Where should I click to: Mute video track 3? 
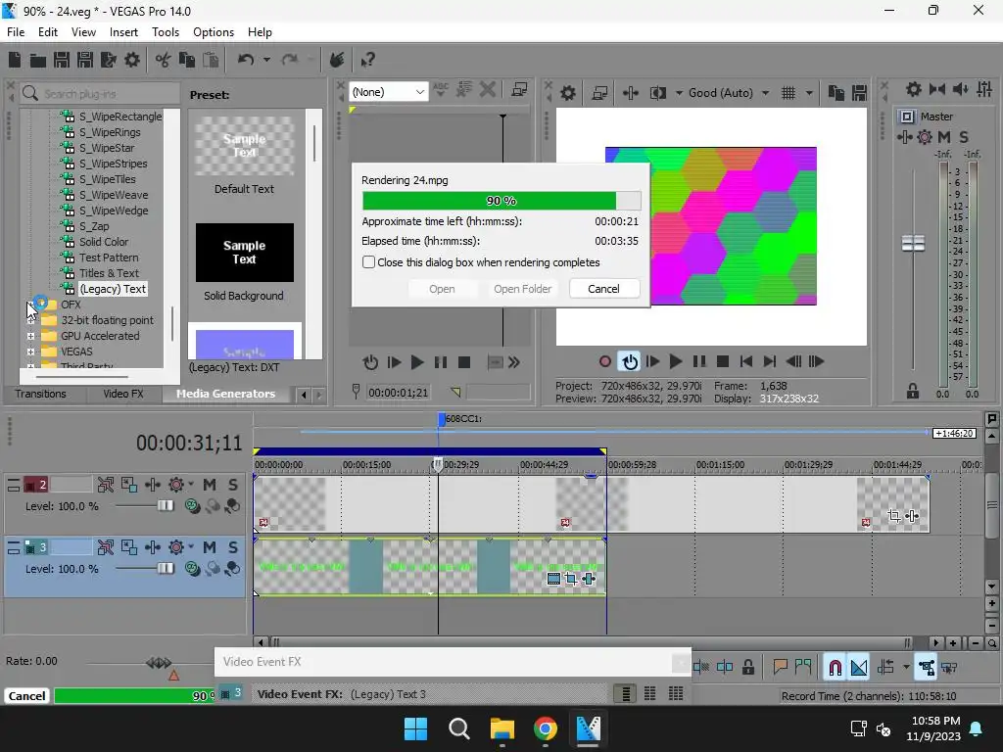click(210, 547)
